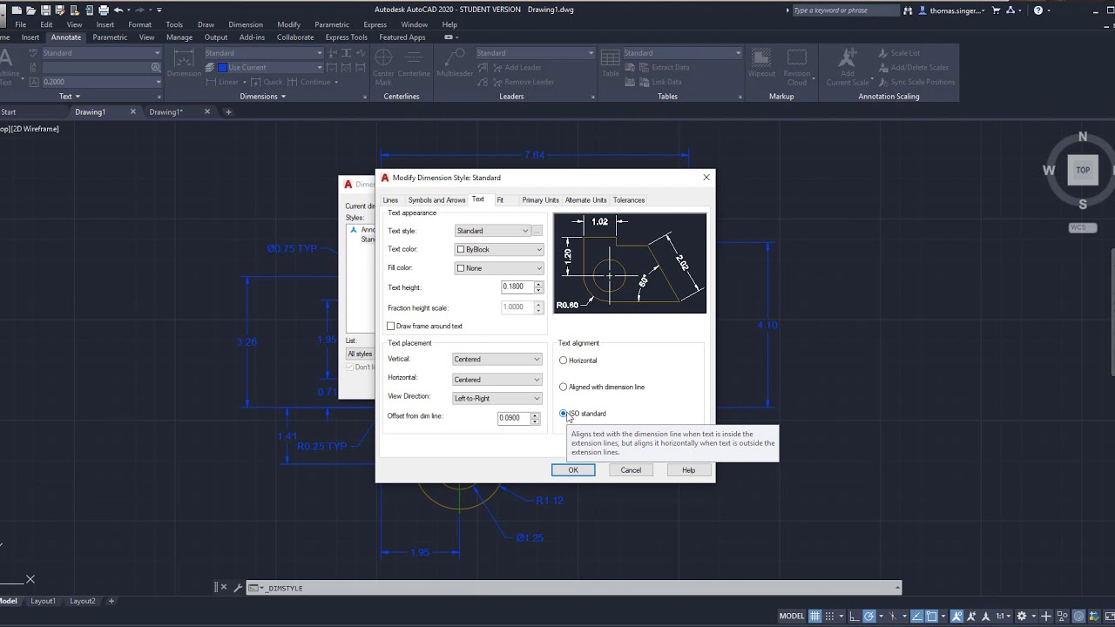1115x627 pixels.
Task: Click the Open file folder icon
Action: click(x=31, y=10)
